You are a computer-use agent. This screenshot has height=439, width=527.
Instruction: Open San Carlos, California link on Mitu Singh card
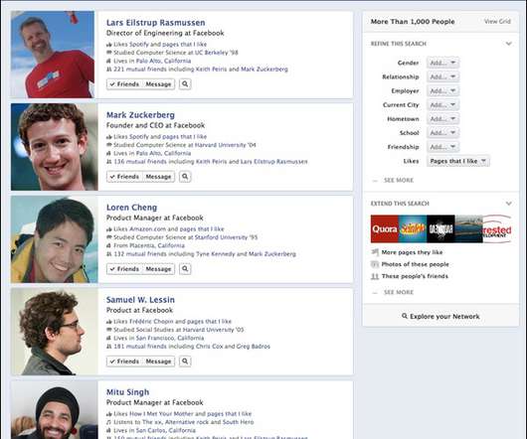165,430
